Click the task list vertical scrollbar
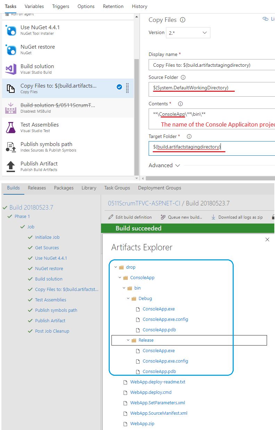 136,116
